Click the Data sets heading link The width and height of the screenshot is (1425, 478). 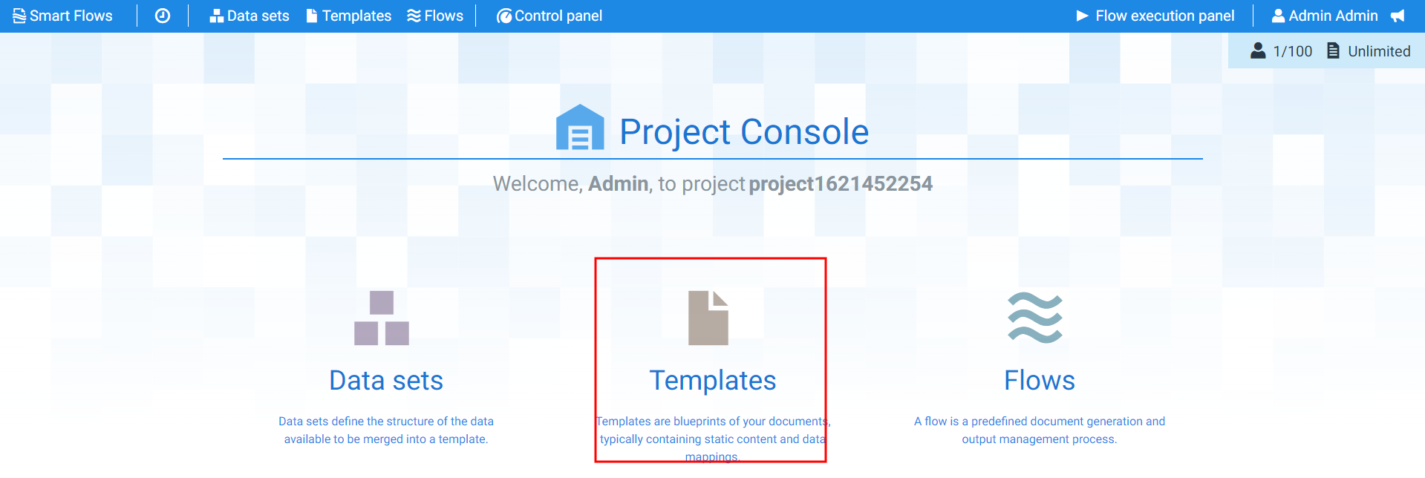pyautogui.click(x=386, y=380)
